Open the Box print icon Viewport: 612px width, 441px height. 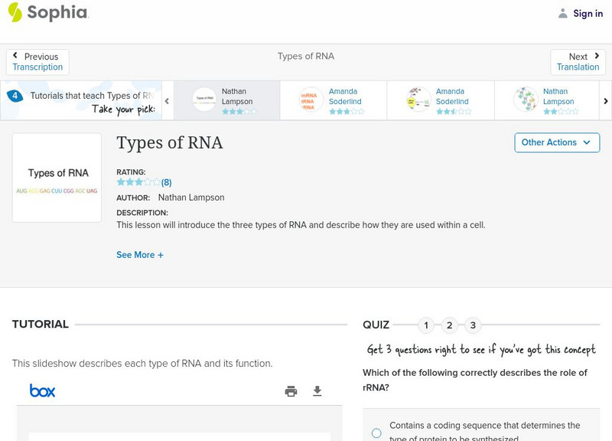[x=290, y=390]
